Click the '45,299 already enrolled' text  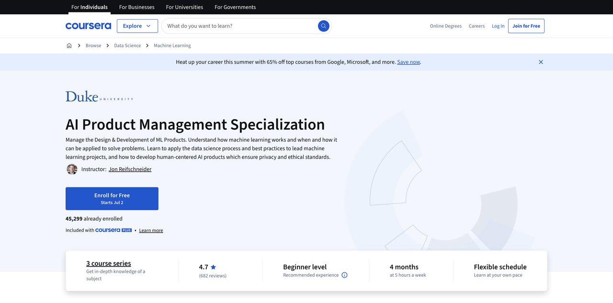94,219
